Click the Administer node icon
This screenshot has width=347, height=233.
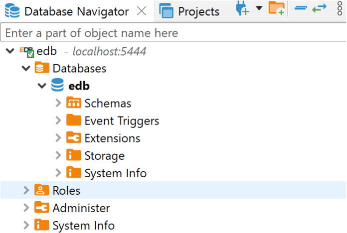[x=41, y=208]
